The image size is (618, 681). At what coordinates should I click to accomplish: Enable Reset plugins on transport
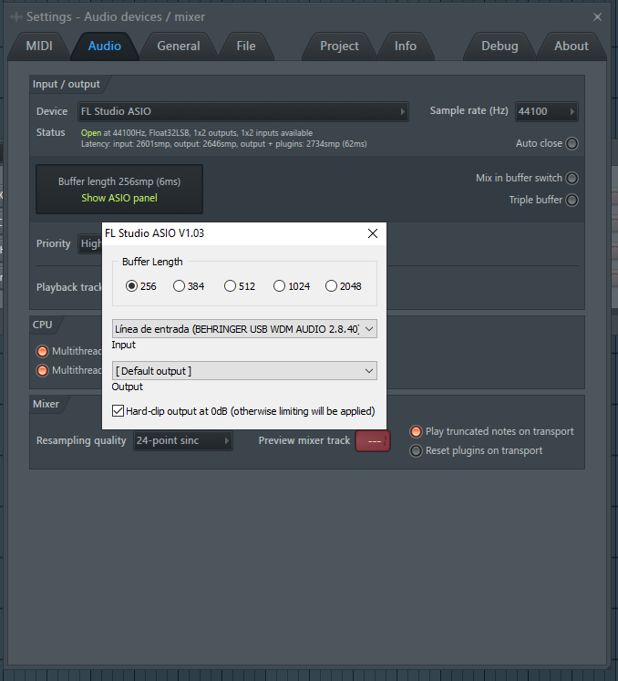click(x=416, y=451)
